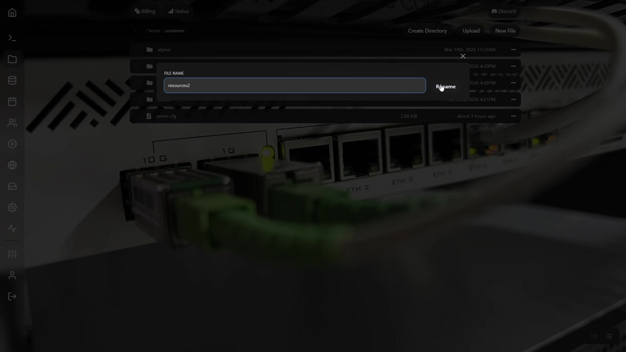This screenshot has height=352, width=626.
Task: Click the New File button
Action: [505, 31]
